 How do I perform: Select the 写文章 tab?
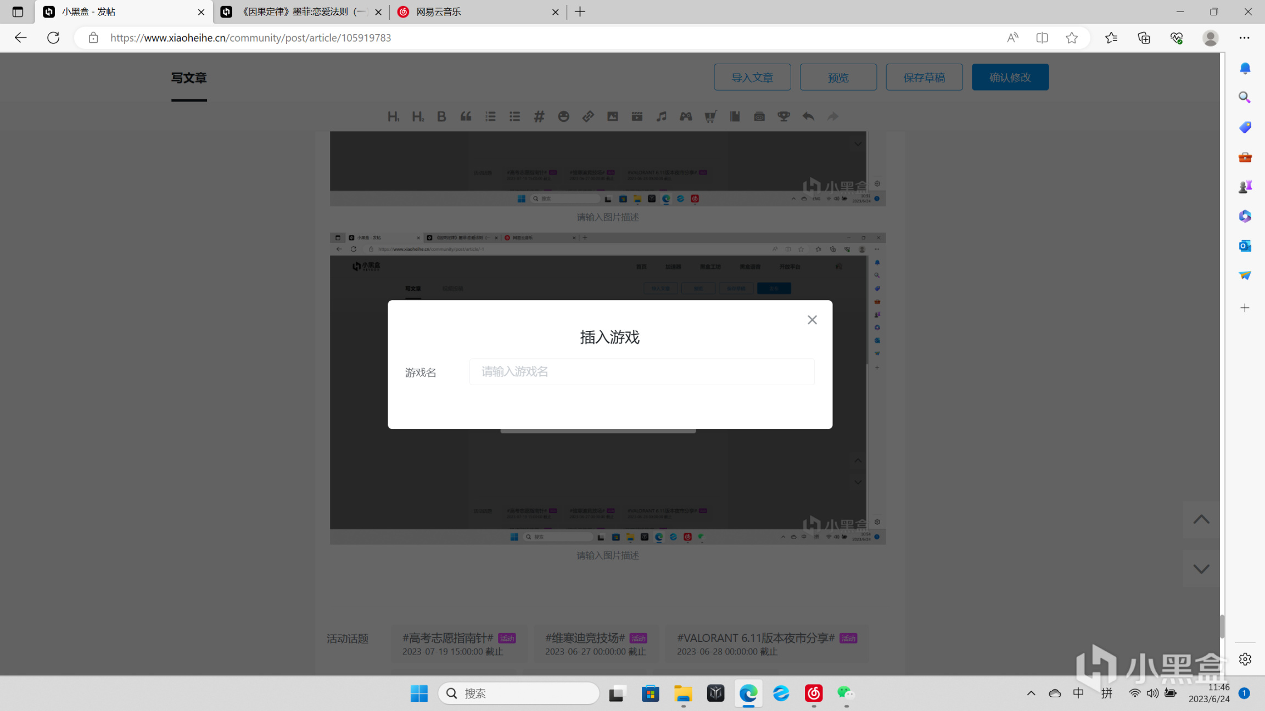tap(189, 78)
